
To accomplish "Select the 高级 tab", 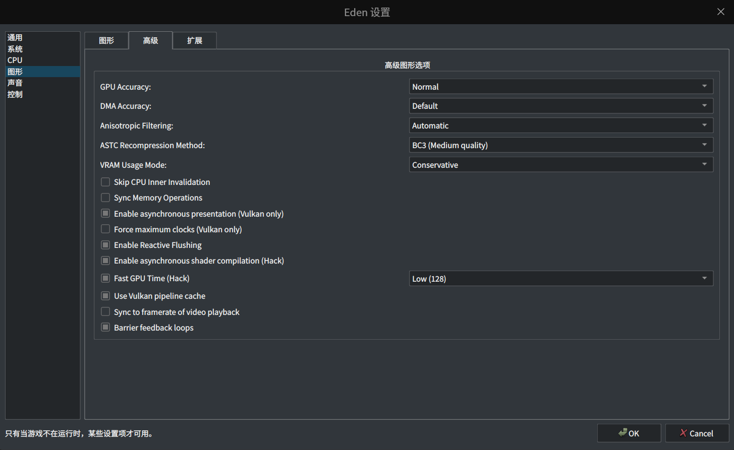I will click(150, 40).
